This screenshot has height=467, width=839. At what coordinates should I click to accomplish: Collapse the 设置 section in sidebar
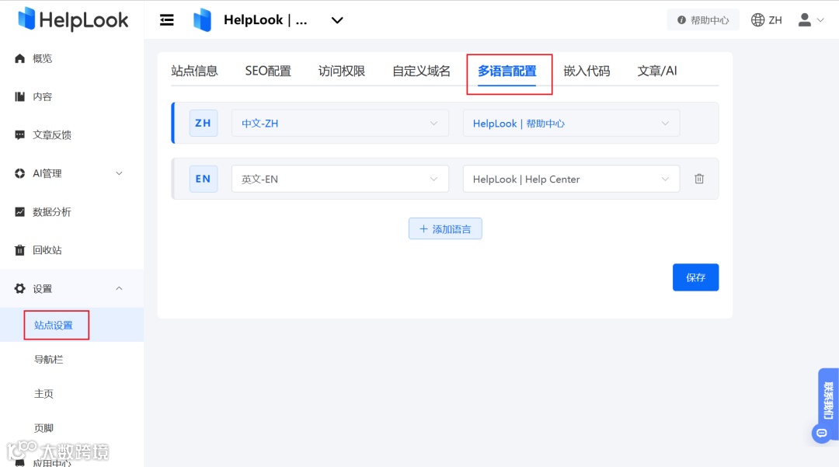coord(118,288)
